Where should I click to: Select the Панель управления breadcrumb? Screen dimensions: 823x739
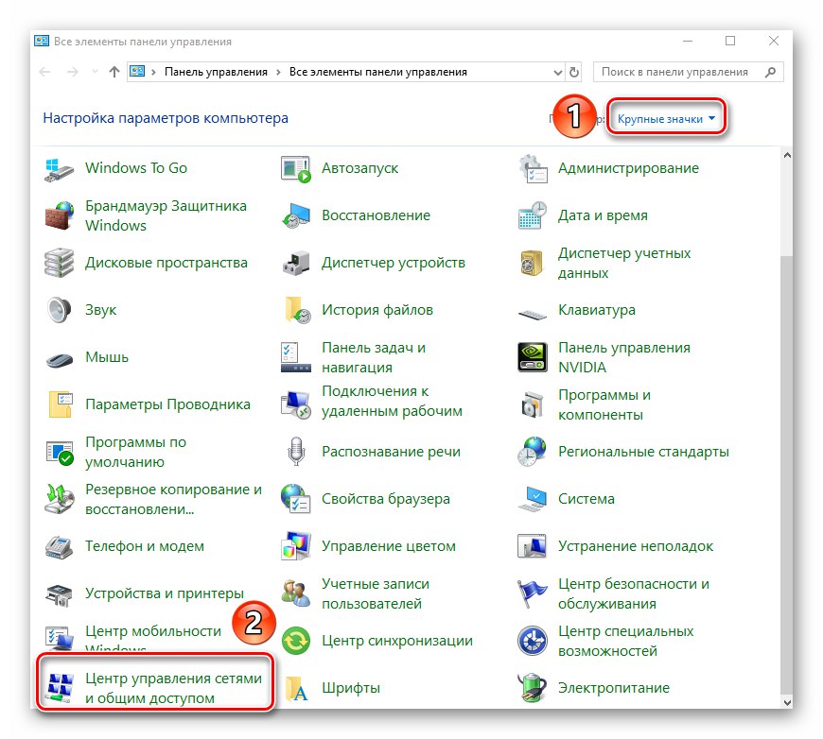click(216, 72)
